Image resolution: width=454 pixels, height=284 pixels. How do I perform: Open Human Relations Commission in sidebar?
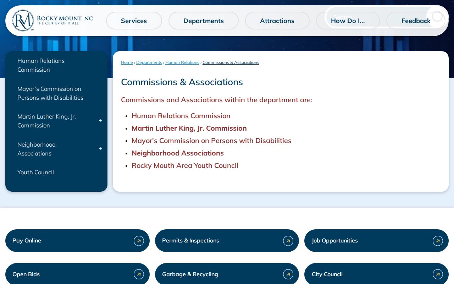pos(56,65)
